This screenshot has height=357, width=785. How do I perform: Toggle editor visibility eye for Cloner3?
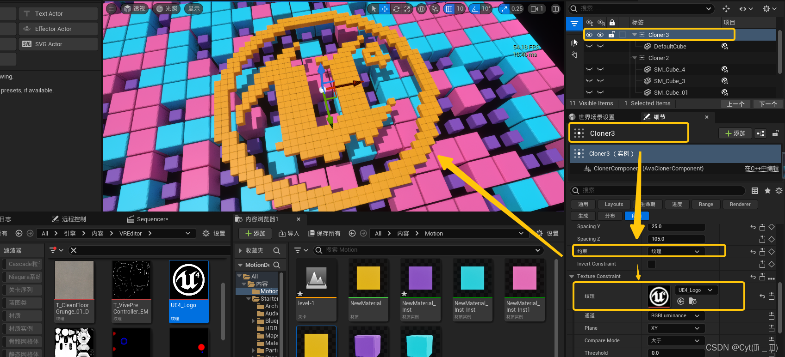[589, 35]
